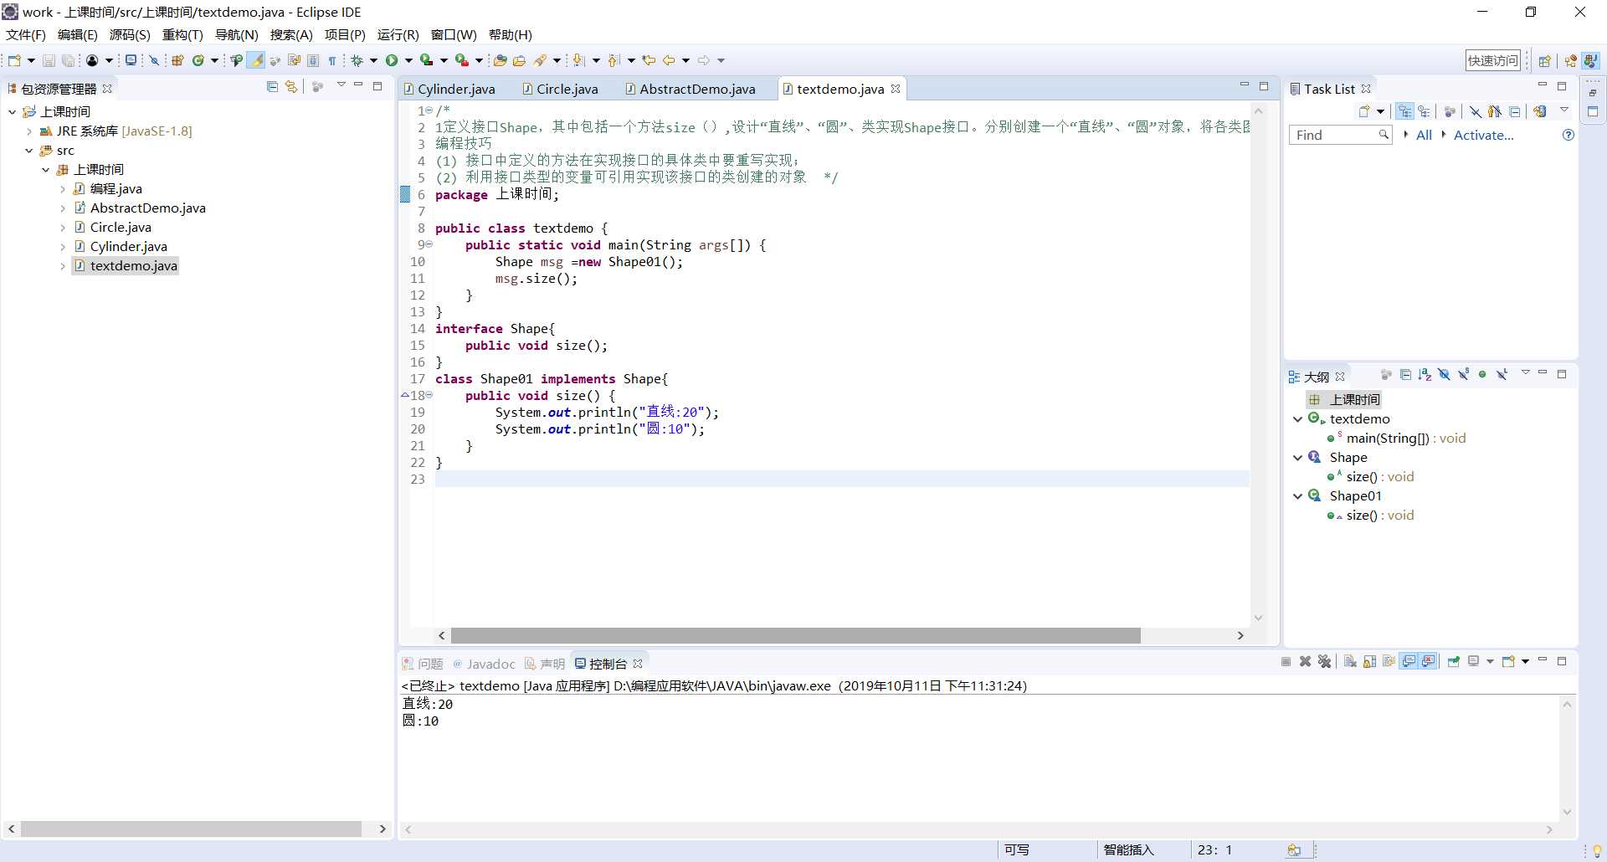Toggle Show Whitespace Characters pilcrow button

pyautogui.click(x=332, y=60)
